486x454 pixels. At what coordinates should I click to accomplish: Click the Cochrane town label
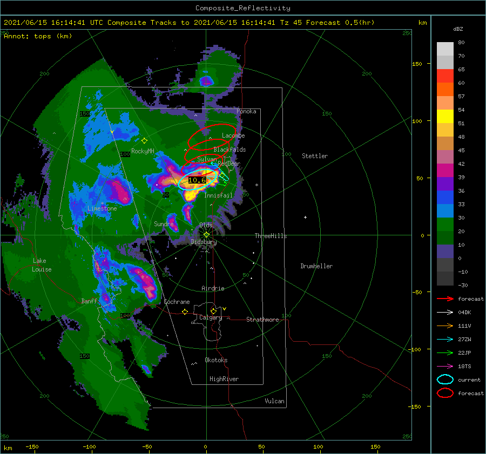click(x=177, y=302)
